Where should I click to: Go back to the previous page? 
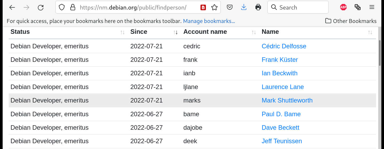pyautogui.click(x=12, y=7)
